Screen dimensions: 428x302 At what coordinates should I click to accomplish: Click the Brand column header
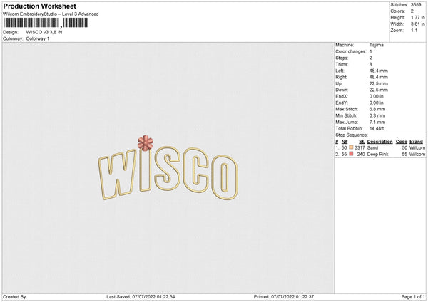click(x=417, y=142)
